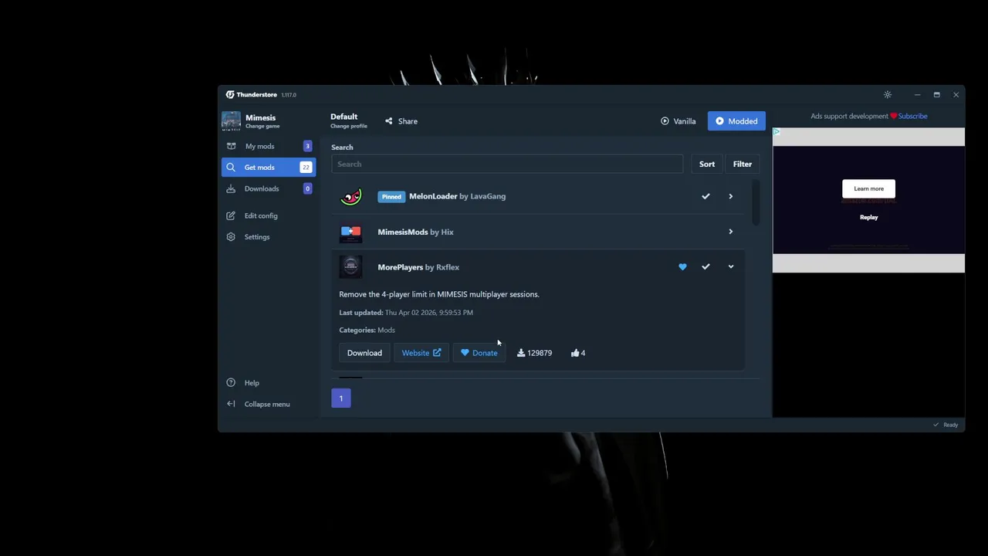Click the Mimesis game thumbnail

[231, 121]
